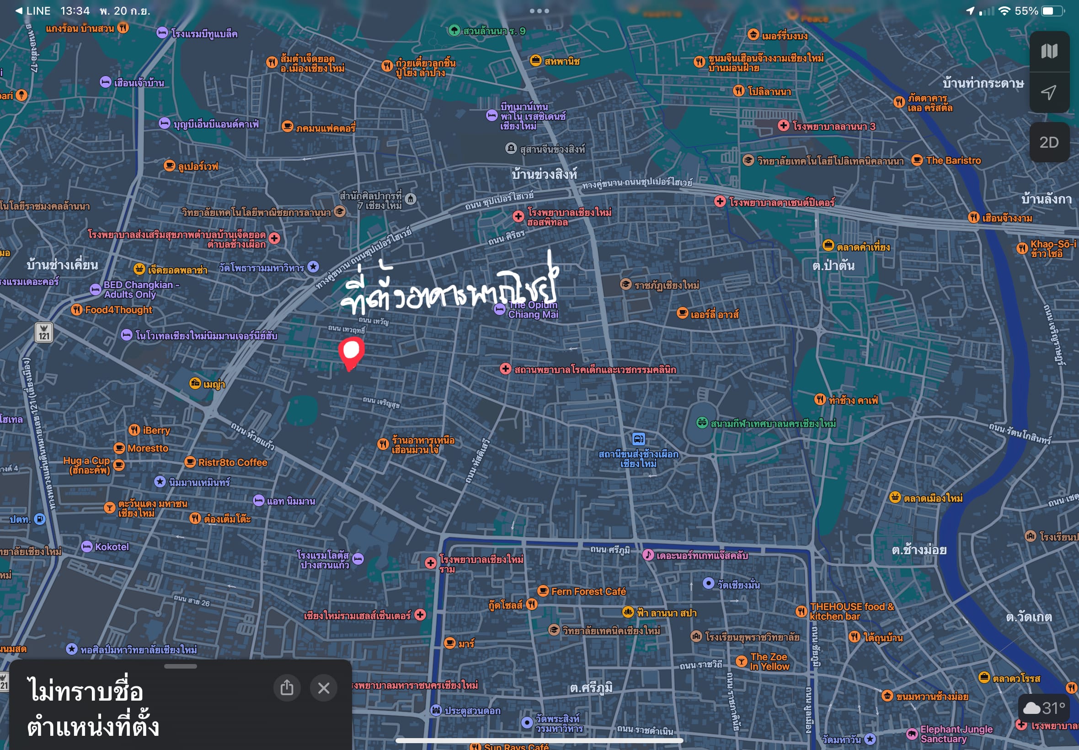Tap the Moresto cafe icon
The height and width of the screenshot is (750, 1079).
click(119, 448)
